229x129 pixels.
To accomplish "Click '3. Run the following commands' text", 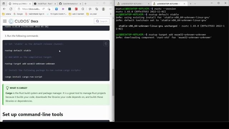I will [x=21, y=36].
